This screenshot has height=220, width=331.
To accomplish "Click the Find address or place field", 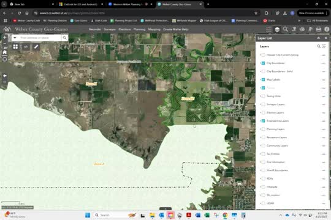I will coord(40,38).
